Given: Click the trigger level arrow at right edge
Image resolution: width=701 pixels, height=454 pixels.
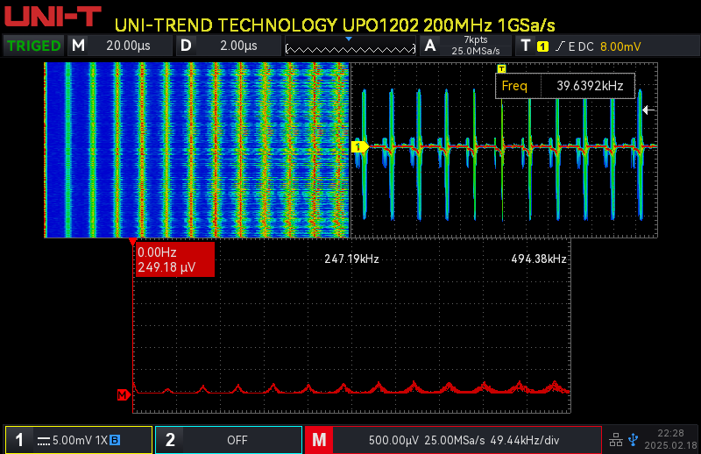Looking at the screenshot, I should [648, 110].
